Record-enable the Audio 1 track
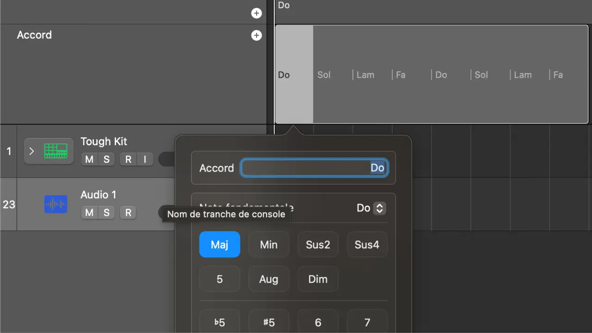Screen dimensions: 592x333 (x=128, y=213)
